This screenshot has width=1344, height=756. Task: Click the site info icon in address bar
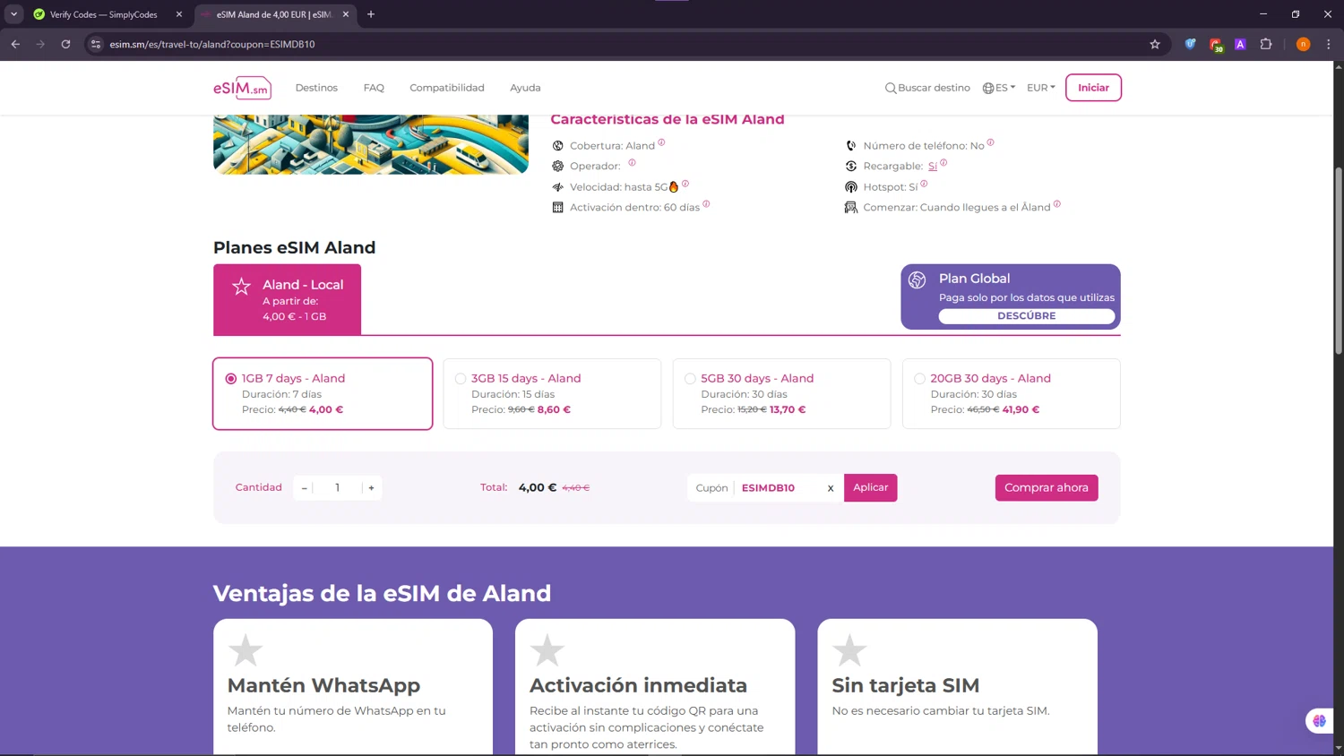point(96,44)
